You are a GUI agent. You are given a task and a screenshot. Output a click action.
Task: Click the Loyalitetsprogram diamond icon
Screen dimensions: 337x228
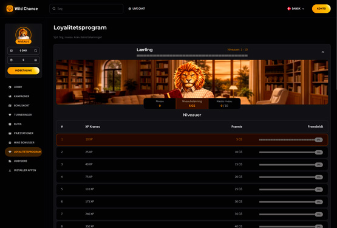point(10,152)
